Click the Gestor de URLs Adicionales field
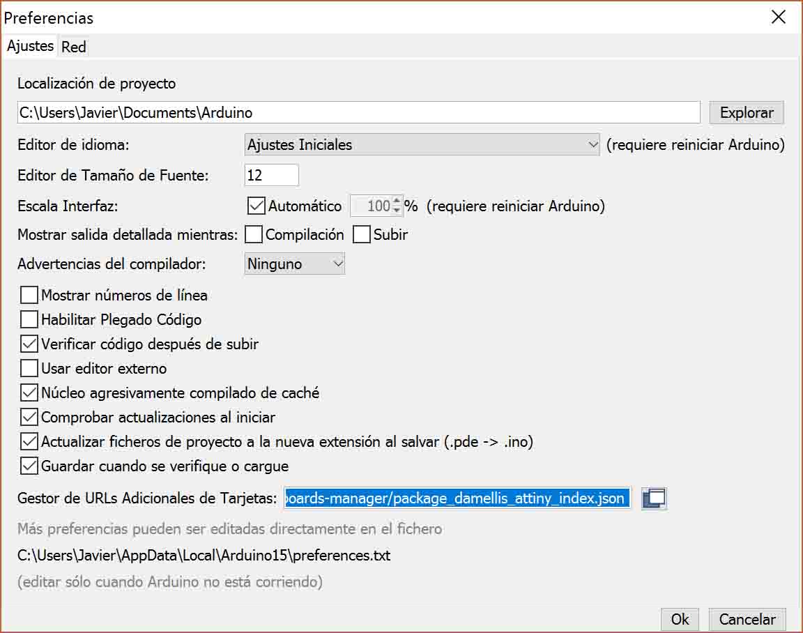Screen dimensions: 803x633 click(x=457, y=498)
